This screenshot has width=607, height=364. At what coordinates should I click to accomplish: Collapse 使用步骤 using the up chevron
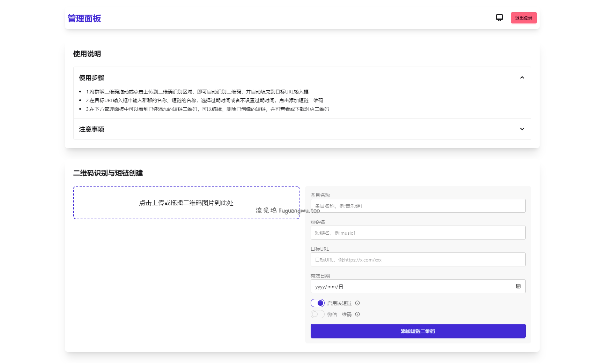[522, 77]
